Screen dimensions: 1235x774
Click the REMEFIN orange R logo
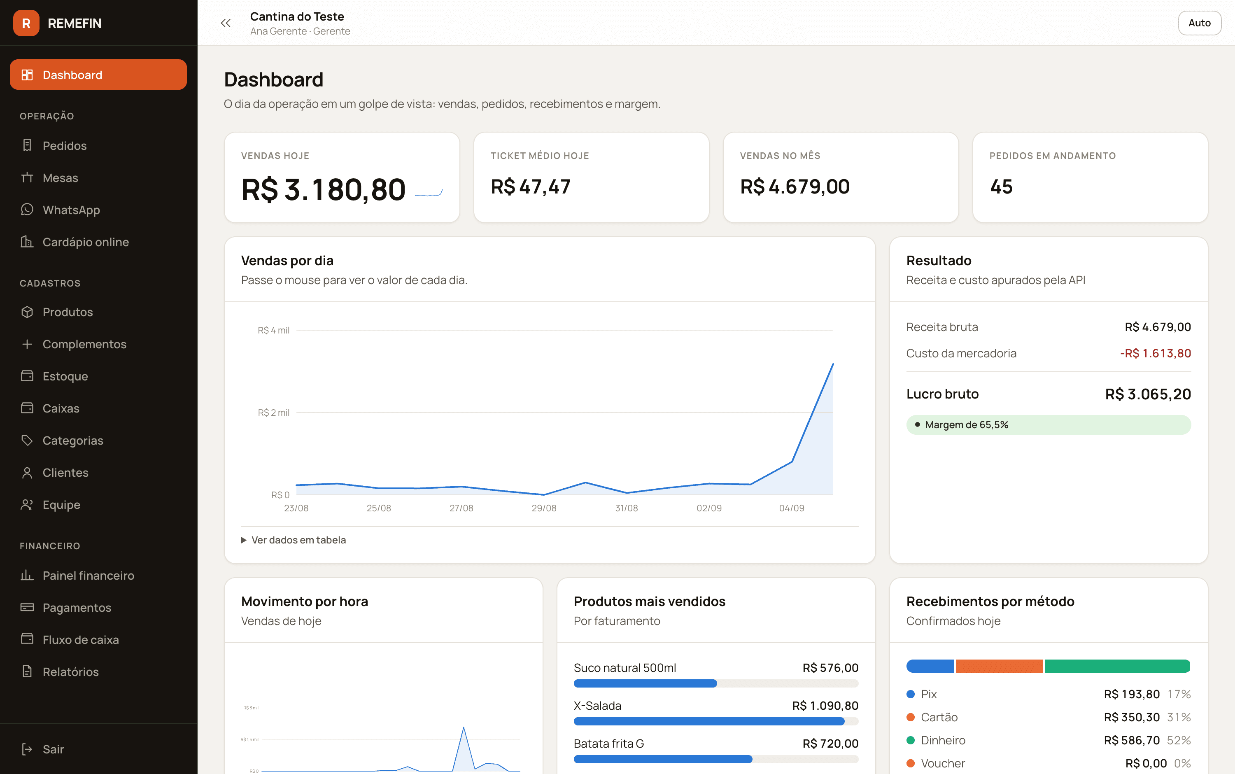(x=26, y=23)
